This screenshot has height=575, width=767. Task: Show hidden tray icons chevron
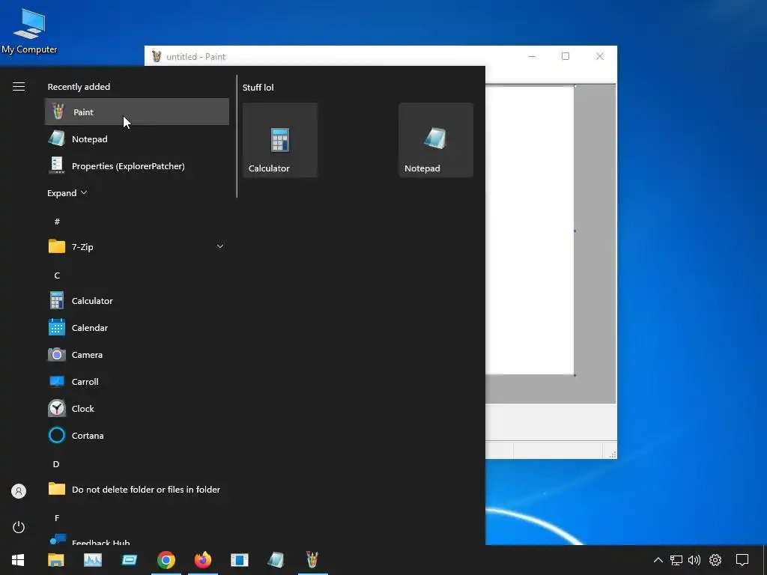658,560
